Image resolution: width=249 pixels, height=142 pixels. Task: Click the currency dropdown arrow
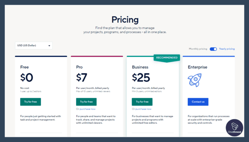(x=49, y=46)
